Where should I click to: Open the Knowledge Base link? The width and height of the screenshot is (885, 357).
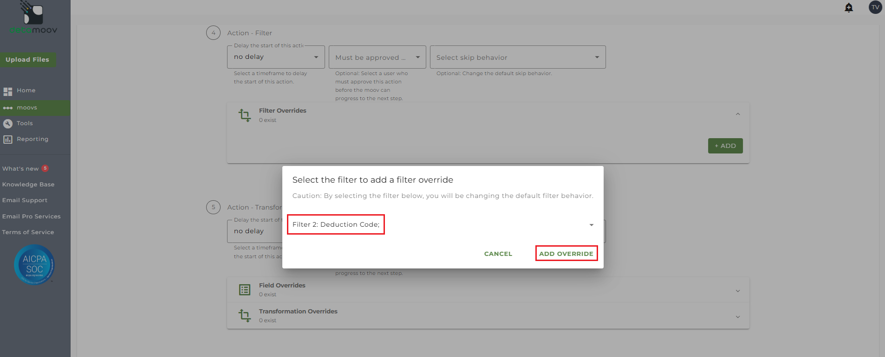tap(28, 185)
